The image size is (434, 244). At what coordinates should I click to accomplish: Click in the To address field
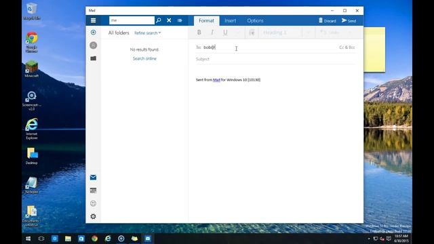pyautogui.click(x=270, y=47)
